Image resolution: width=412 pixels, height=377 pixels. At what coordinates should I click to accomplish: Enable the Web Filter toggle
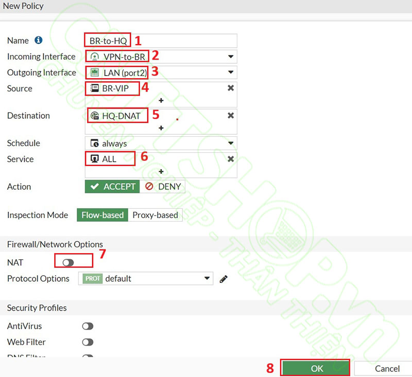point(88,342)
